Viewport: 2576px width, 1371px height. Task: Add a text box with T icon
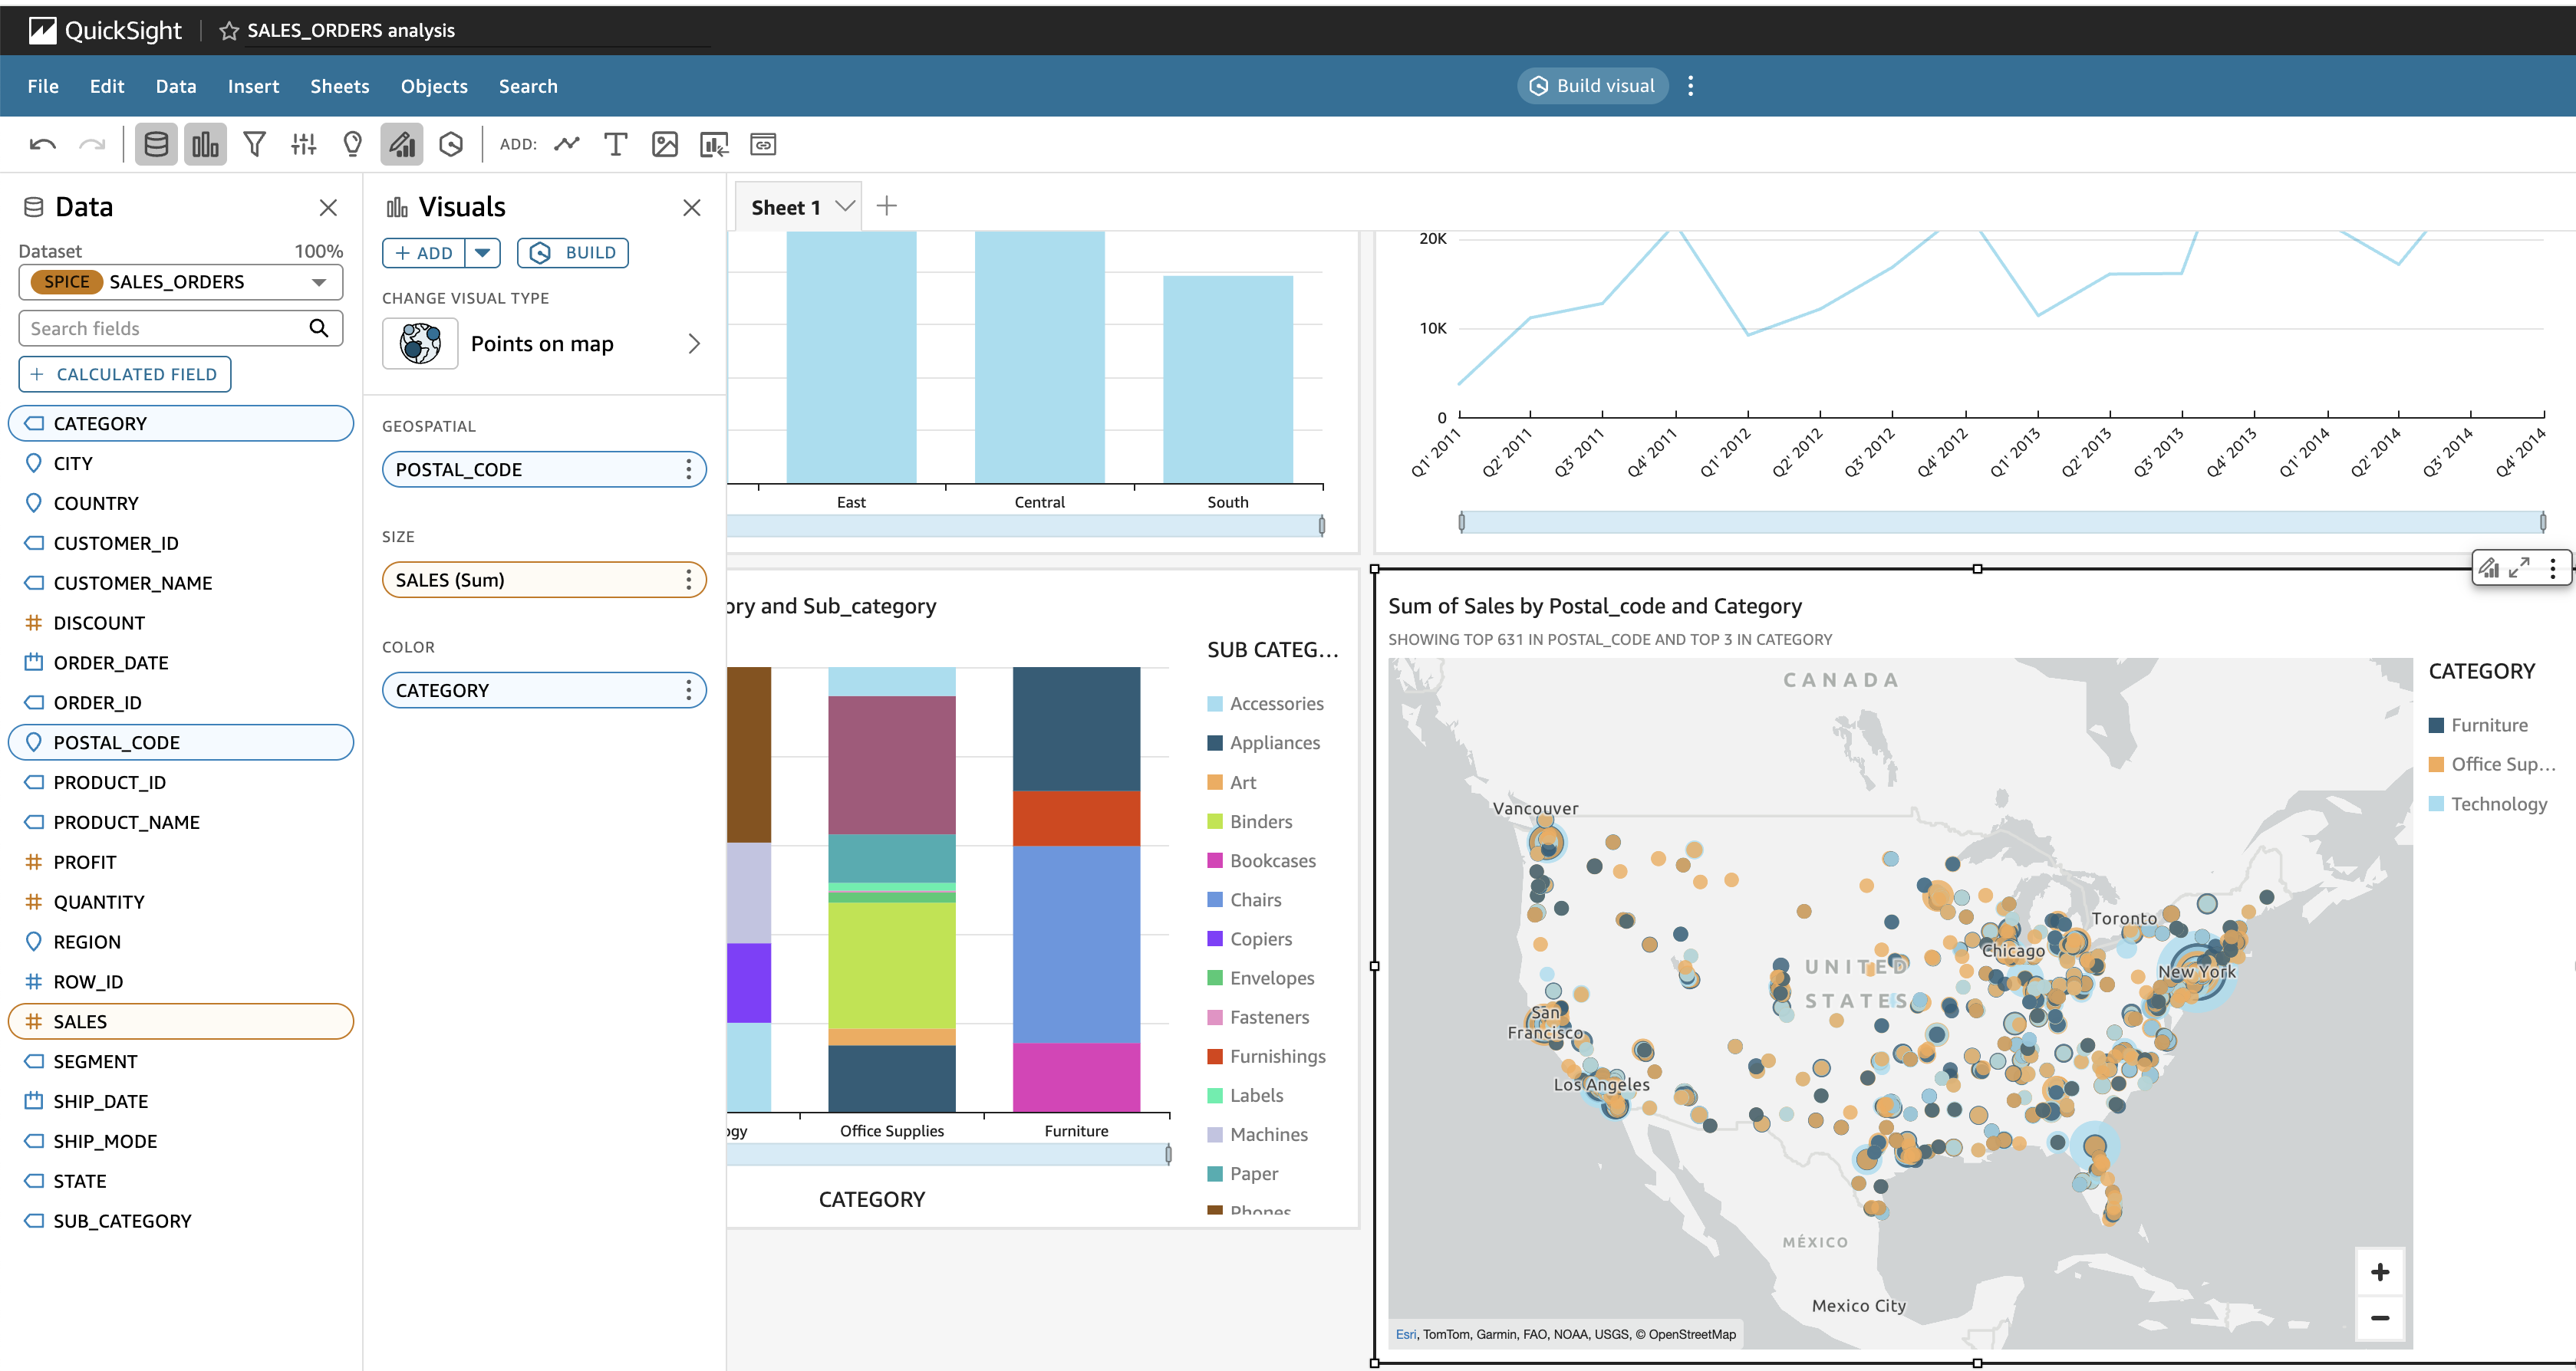click(x=615, y=145)
